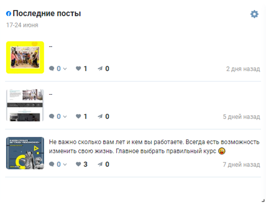
Task: Click the Facebook logo beside Последние посты
Action: tap(9, 14)
